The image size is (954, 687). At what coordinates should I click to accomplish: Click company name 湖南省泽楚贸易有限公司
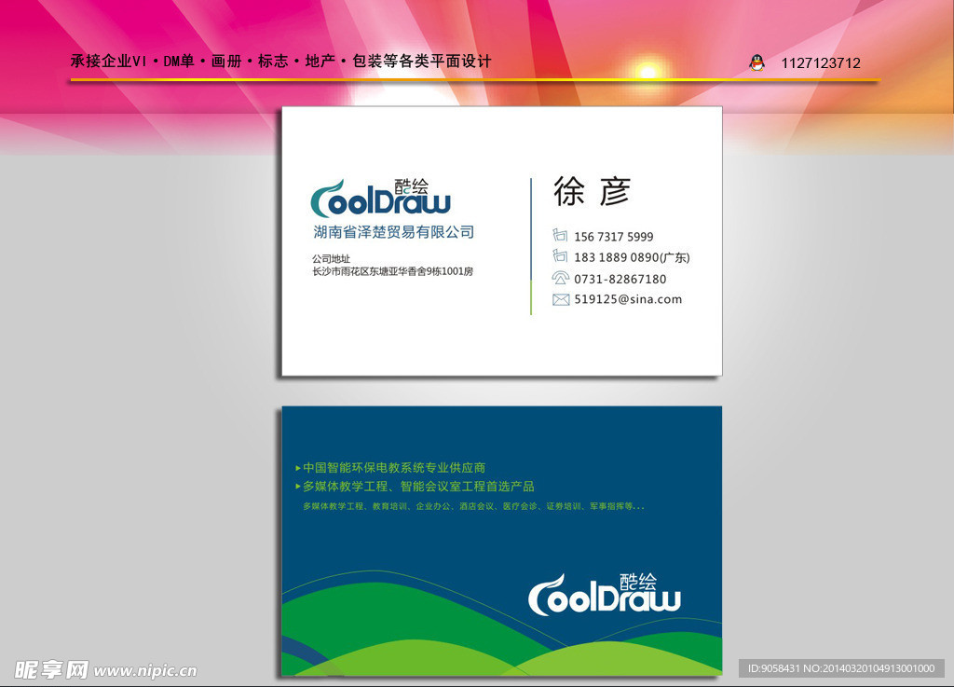pyautogui.click(x=394, y=232)
